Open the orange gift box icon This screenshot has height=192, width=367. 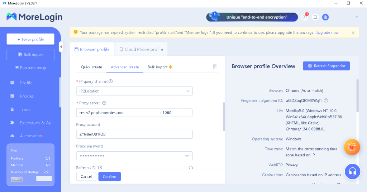[352, 147]
